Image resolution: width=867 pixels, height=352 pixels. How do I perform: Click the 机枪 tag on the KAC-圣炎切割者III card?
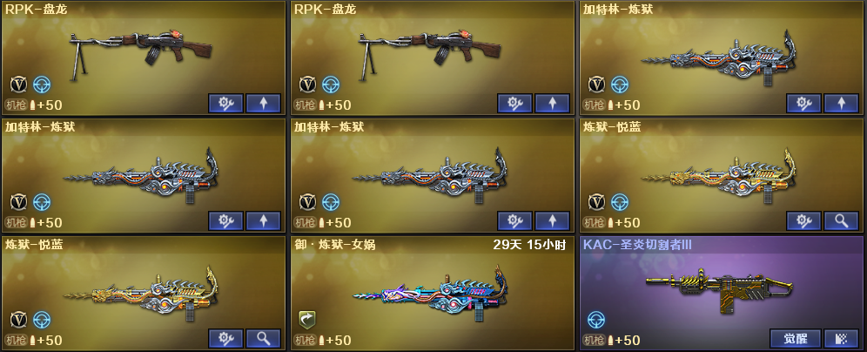pos(594,340)
